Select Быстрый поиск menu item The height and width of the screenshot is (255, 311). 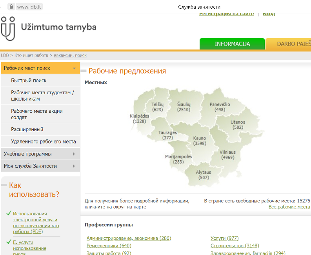[40, 80]
